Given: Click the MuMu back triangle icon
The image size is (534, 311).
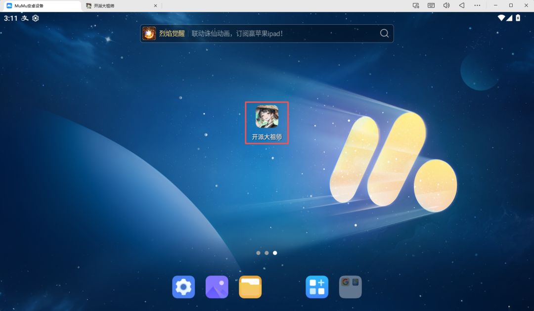Looking at the screenshot, I should tap(461, 5).
